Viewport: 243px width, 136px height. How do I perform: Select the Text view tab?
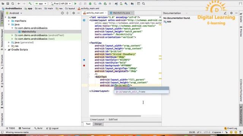tap(88, 124)
